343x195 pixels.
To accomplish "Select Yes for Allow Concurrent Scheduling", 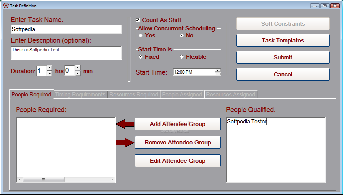I will (x=141, y=36).
